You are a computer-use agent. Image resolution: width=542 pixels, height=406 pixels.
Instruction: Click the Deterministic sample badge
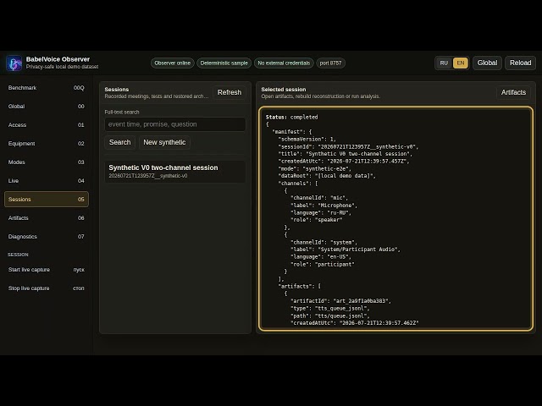tap(224, 63)
